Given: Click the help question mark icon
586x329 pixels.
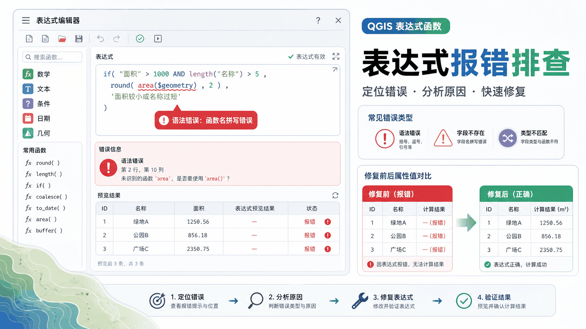Looking at the screenshot, I should click(318, 21).
